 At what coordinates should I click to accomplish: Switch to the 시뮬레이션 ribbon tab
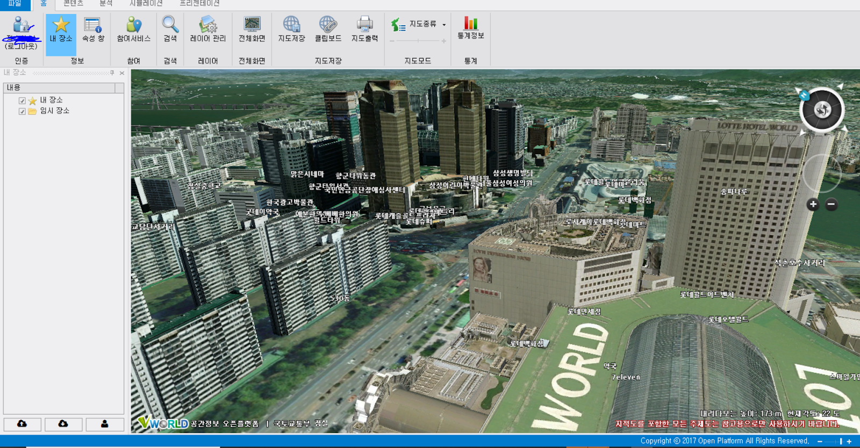tap(146, 4)
